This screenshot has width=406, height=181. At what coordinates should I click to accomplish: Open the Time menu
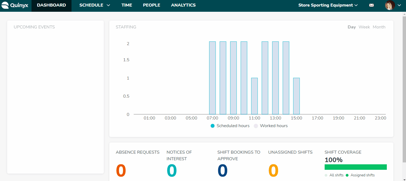[x=127, y=5]
